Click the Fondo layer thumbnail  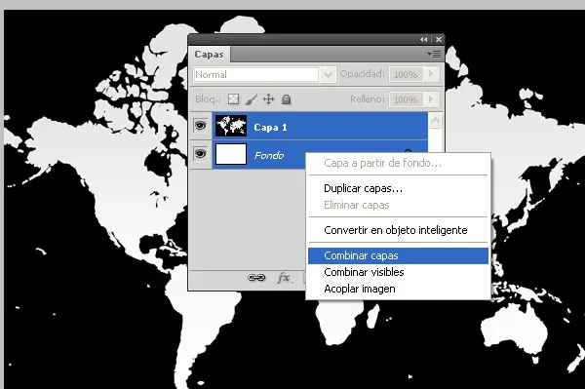(231, 154)
